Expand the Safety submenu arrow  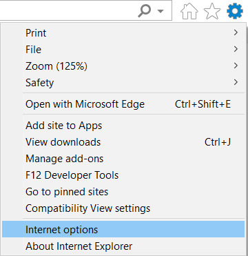click(x=236, y=82)
